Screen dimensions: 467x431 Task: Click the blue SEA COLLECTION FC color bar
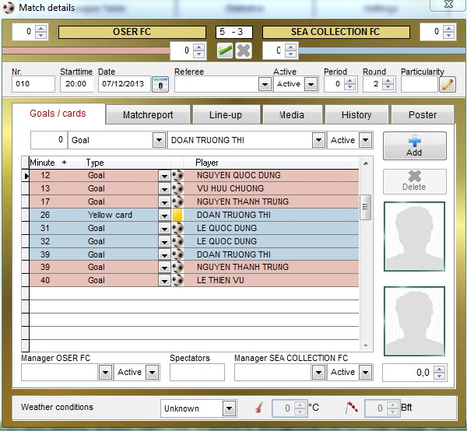tap(382, 51)
